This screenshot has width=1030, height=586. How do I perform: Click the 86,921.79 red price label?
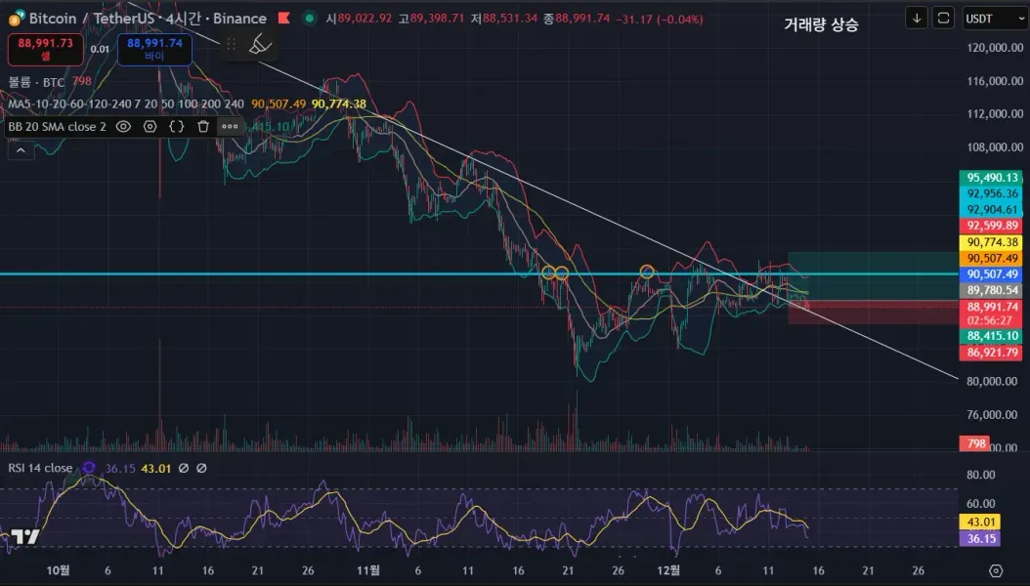992,353
